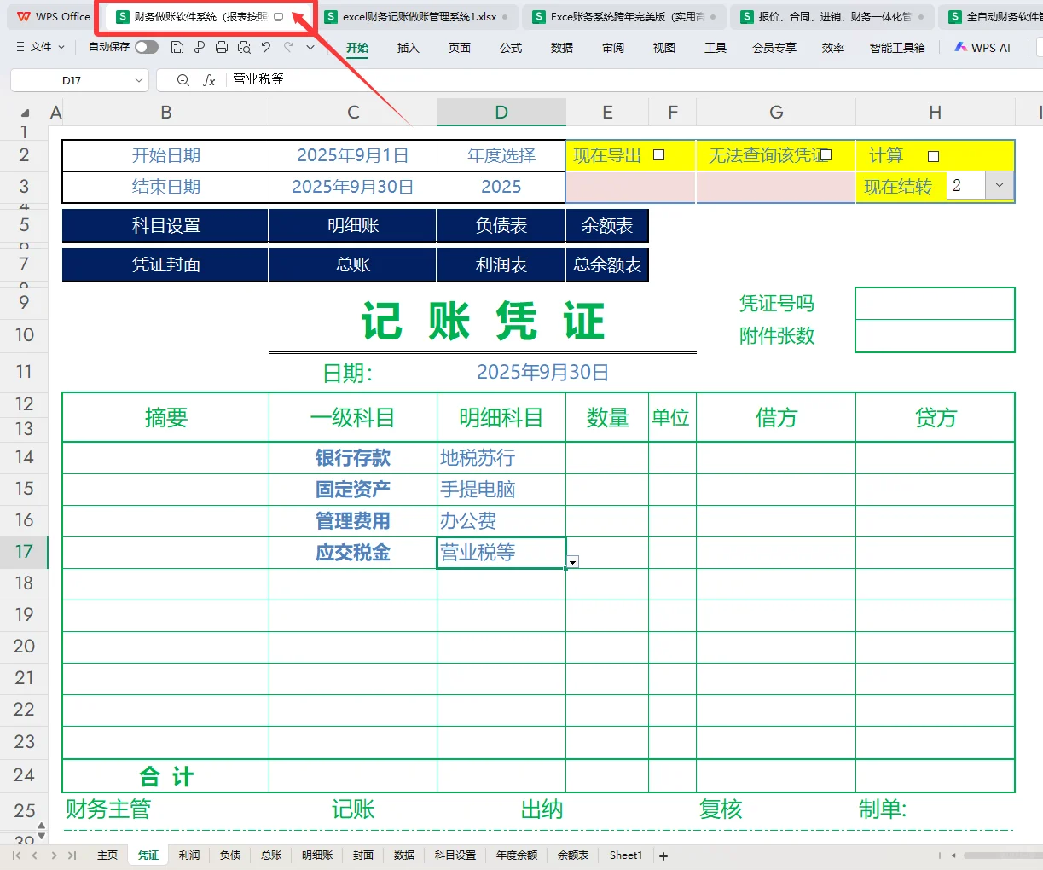Click the magnifier search icon beside the formula bar
Image resolution: width=1043 pixels, height=870 pixels.
pyautogui.click(x=183, y=79)
